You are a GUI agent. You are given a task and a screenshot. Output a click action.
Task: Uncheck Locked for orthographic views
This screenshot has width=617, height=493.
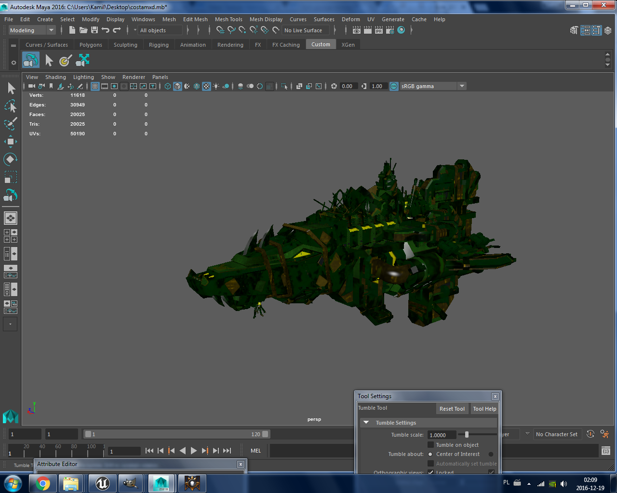point(430,472)
